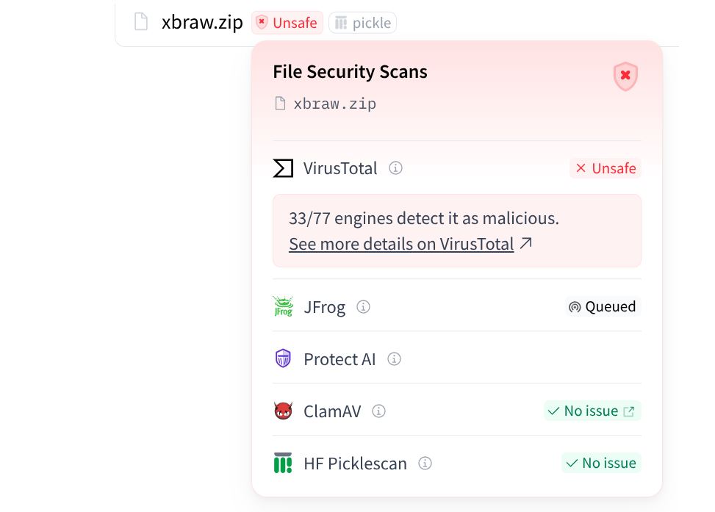Open the info icon beside ClamAV
Screen dimensions: 715x512
378,411
